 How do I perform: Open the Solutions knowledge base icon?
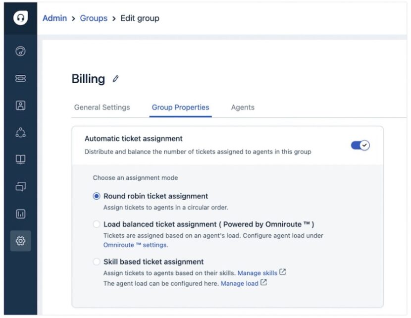click(20, 159)
